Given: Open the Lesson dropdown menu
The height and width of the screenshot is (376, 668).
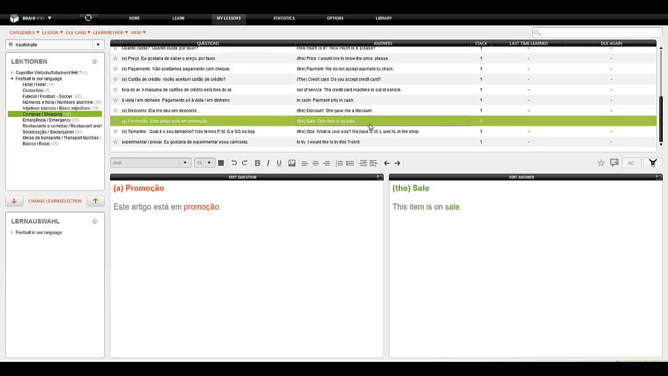Looking at the screenshot, I should tap(52, 32).
